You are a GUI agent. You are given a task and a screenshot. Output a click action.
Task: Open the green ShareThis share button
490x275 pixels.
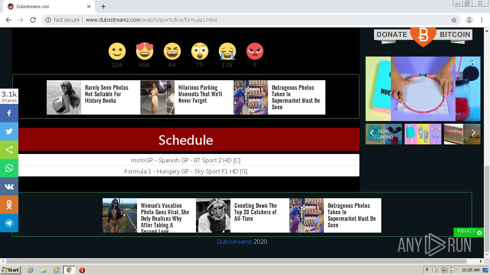(x=9, y=150)
